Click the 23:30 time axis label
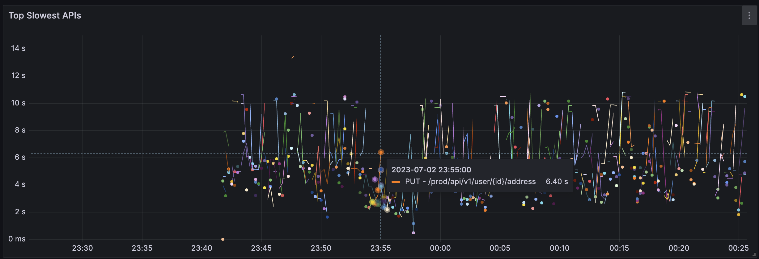759x259 pixels. [83, 248]
